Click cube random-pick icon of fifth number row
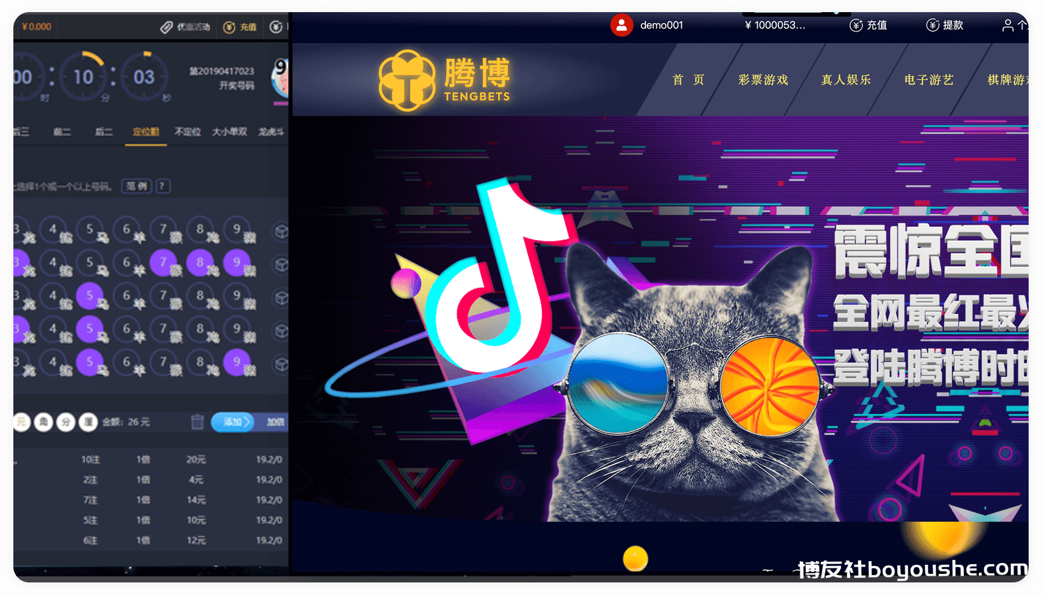Viewport: 1042px width, 597px height. click(281, 364)
